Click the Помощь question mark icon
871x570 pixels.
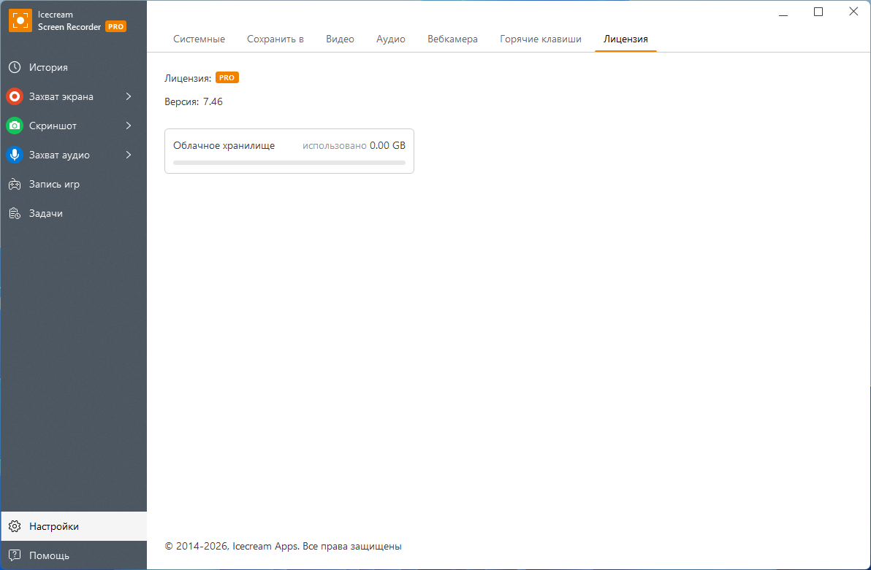point(15,555)
